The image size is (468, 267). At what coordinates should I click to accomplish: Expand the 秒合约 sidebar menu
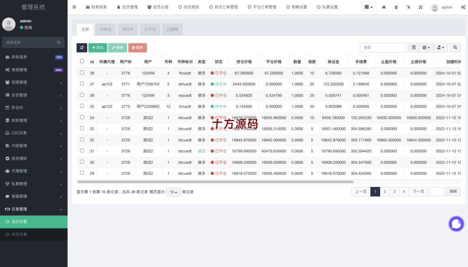pos(34,107)
